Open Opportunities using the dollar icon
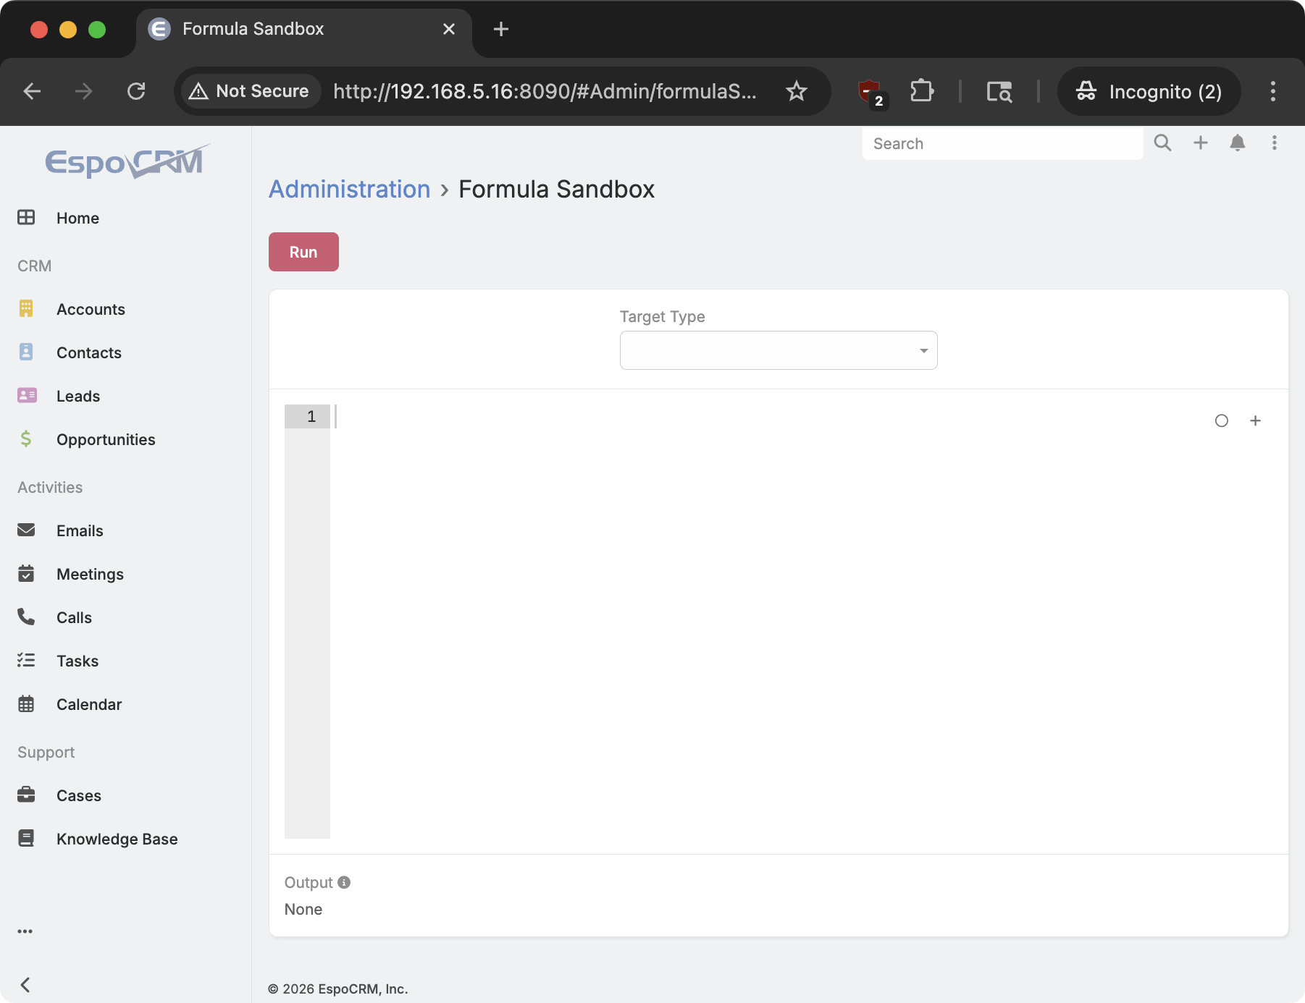Screen dimensions: 1305x1003 click(x=26, y=439)
